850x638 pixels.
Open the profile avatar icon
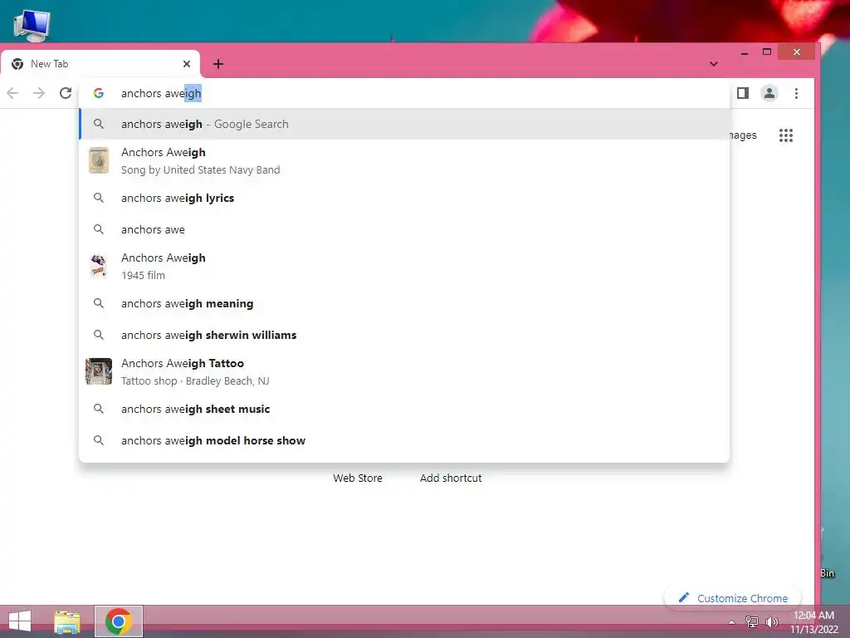[769, 93]
